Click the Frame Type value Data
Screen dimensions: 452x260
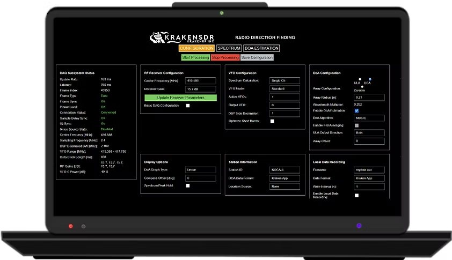104,96
